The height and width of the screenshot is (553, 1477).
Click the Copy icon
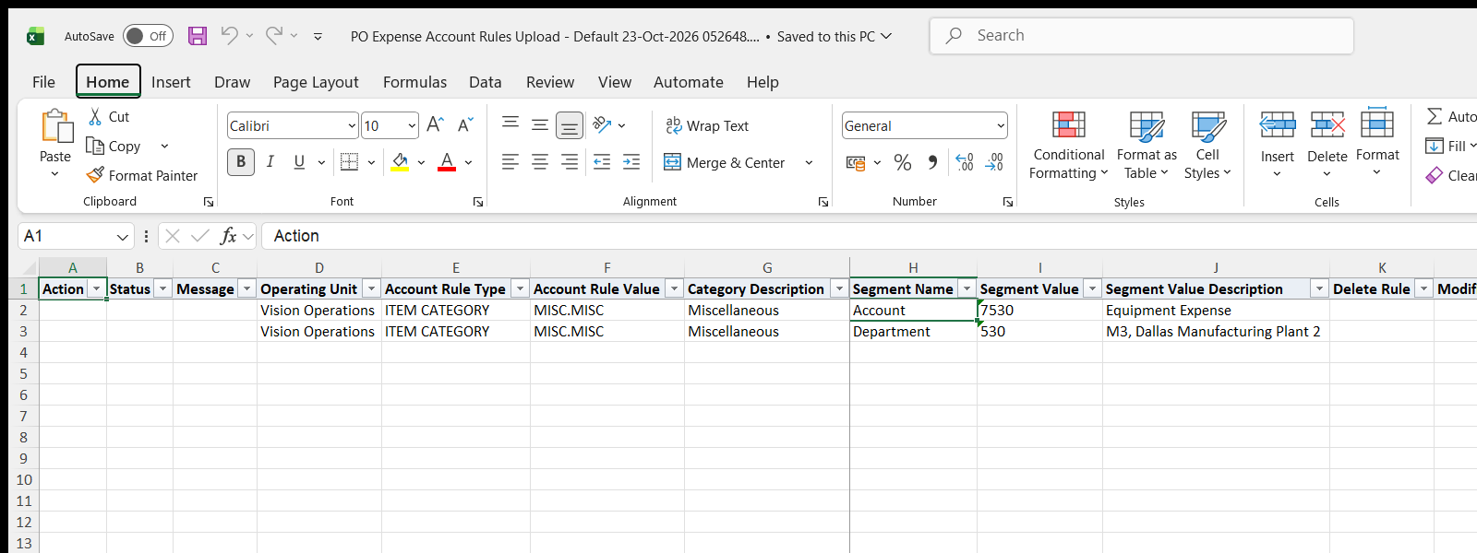(95, 146)
